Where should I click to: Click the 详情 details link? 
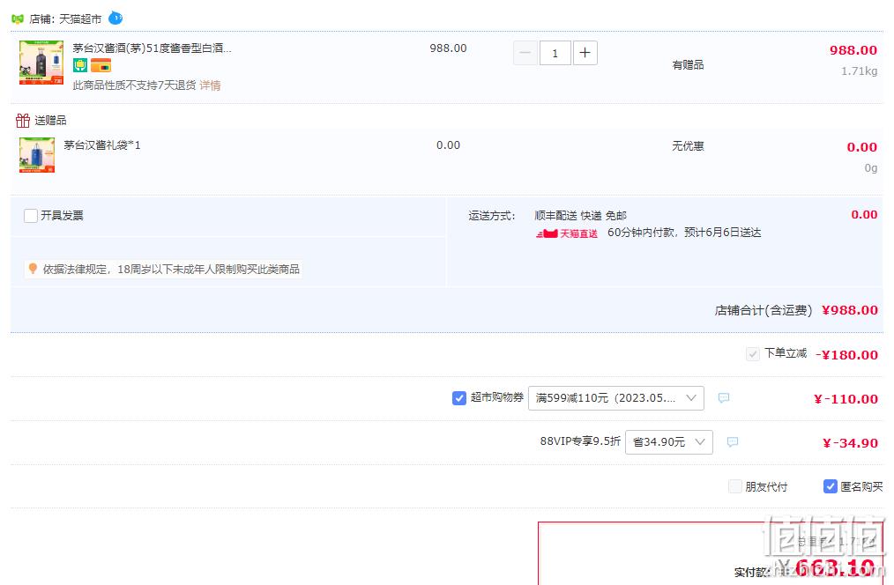click(x=210, y=85)
